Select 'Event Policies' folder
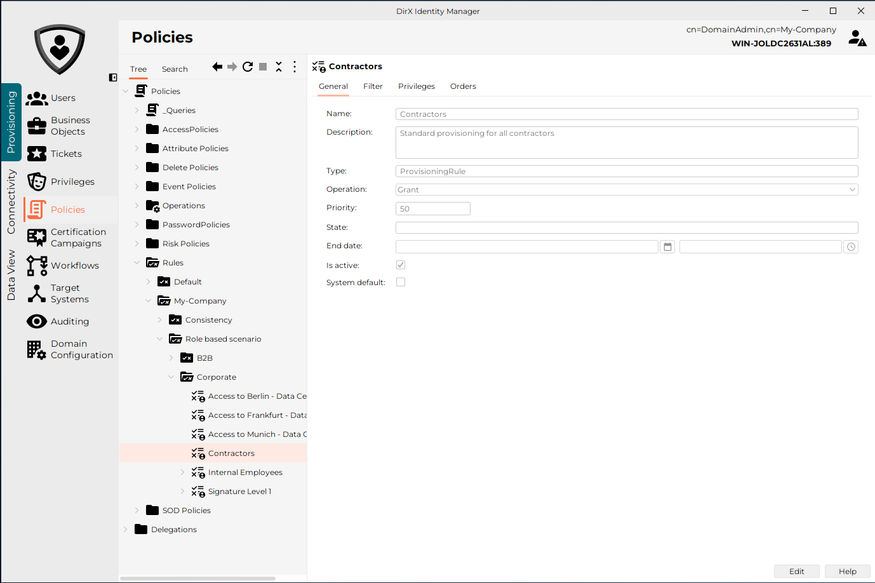 (189, 187)
